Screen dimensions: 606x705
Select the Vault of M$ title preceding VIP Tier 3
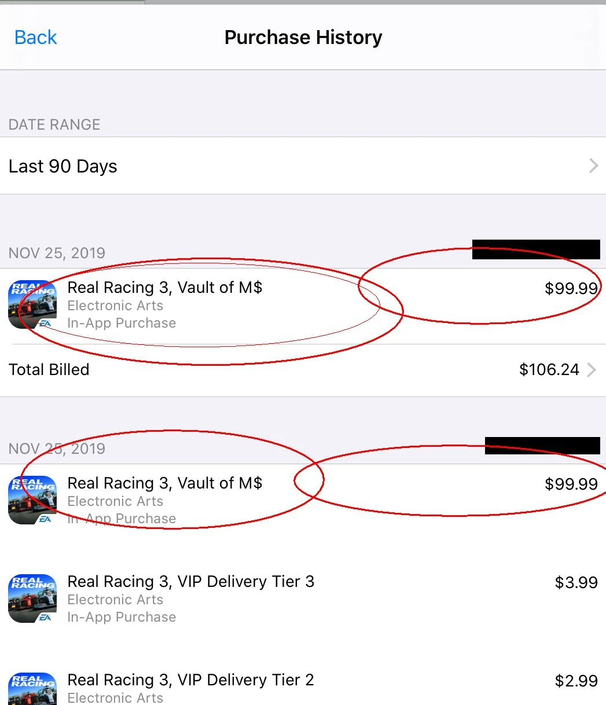point(165,483)
